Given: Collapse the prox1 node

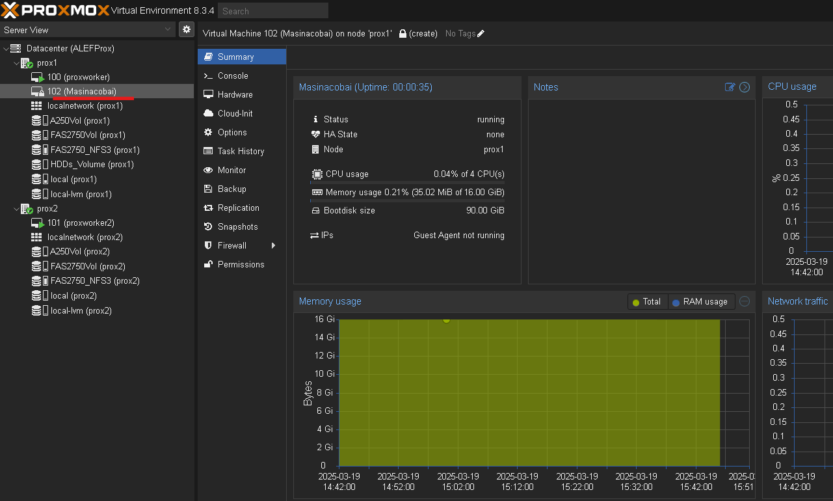Looking at the screenshot, I should click(17, 63).
